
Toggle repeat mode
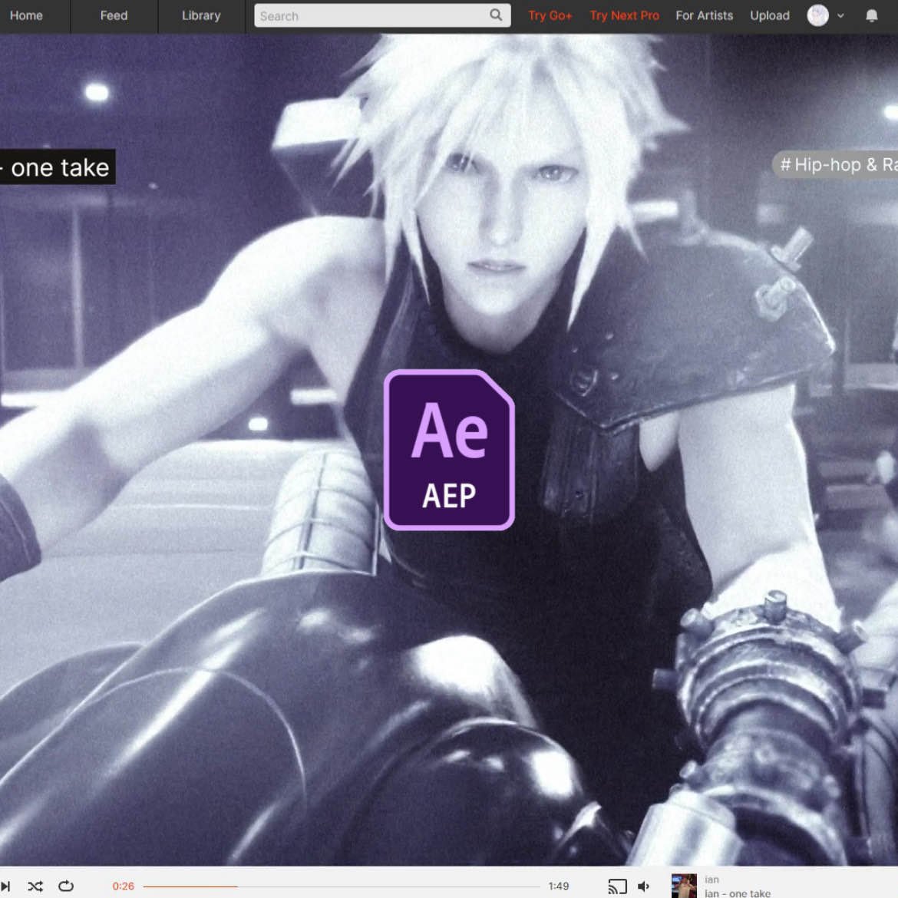[x=66, y=886]
